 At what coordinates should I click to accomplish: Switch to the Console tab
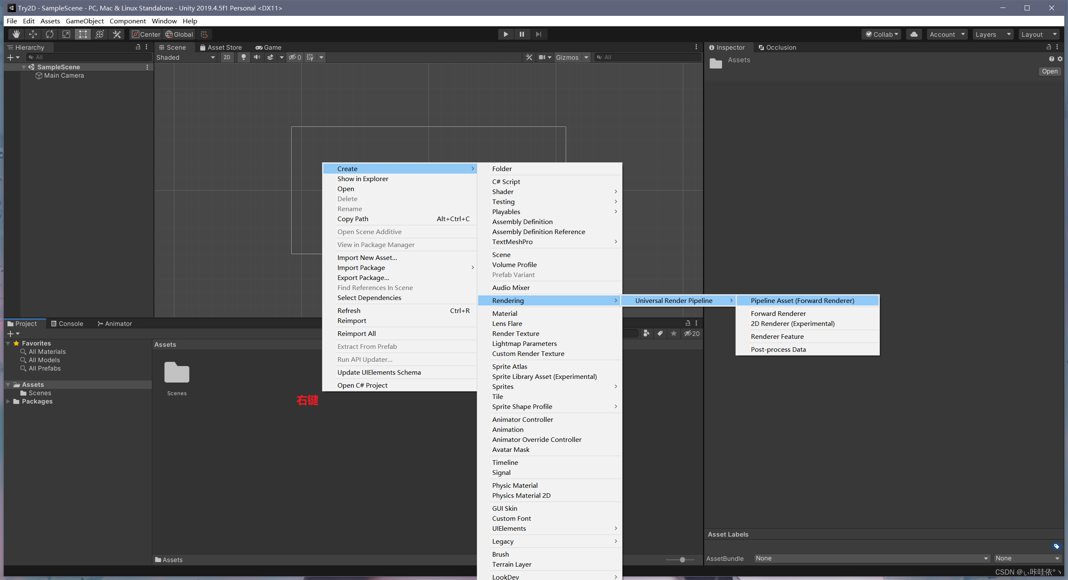67,324
